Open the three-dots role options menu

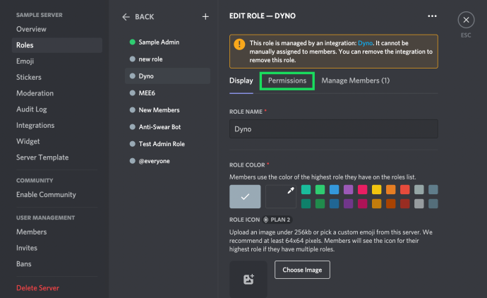432,16
